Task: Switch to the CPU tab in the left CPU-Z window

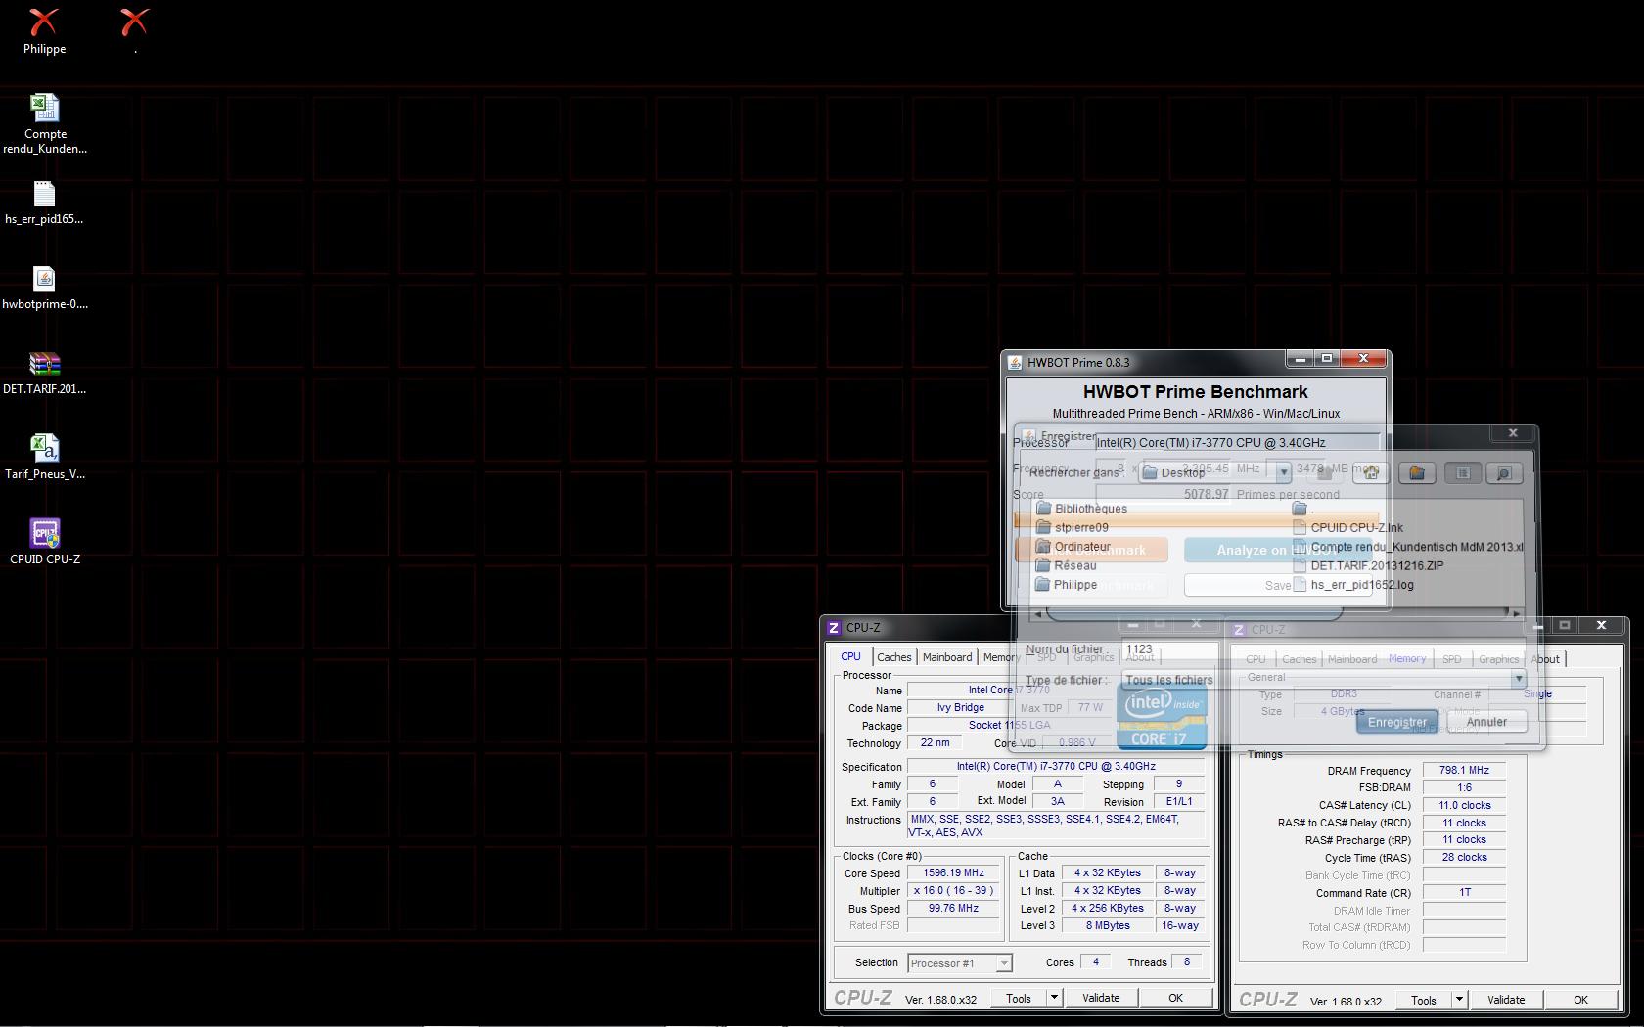Action: [x=851, y=656]
